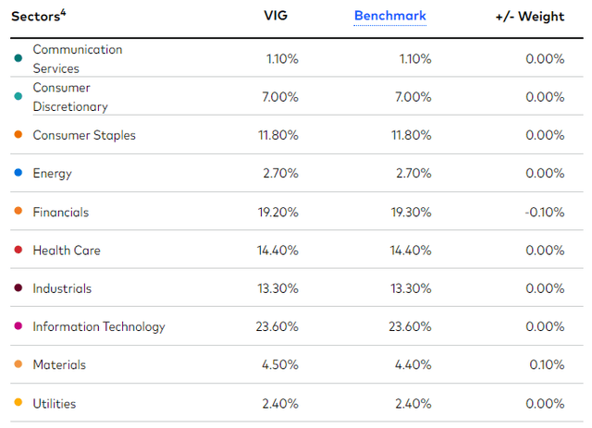Click the Utilities yellow dot
This screenshot has height=428, width=592.
click(18, 404)
